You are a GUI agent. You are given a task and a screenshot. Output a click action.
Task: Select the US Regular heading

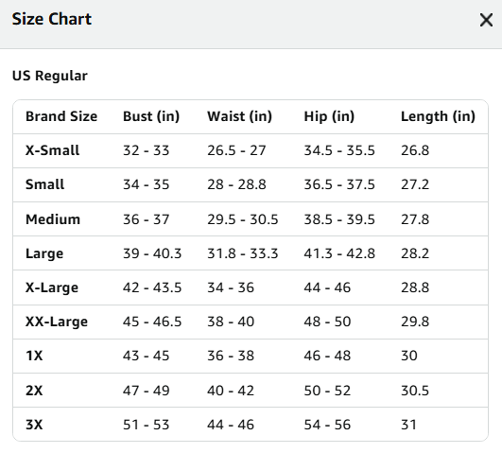pyautogui.click(x=49, y=76)
